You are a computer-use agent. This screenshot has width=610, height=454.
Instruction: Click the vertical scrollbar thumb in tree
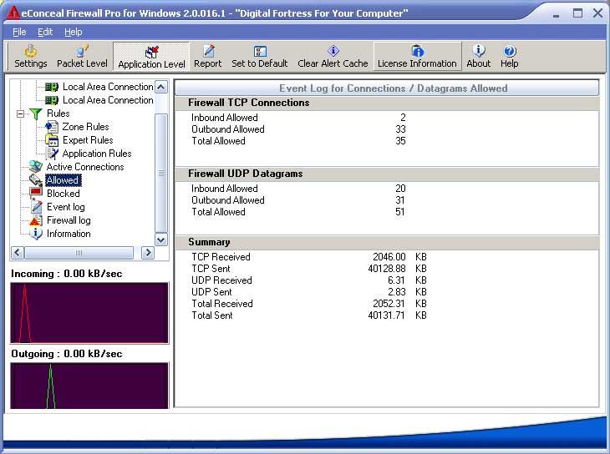(161, 173)
